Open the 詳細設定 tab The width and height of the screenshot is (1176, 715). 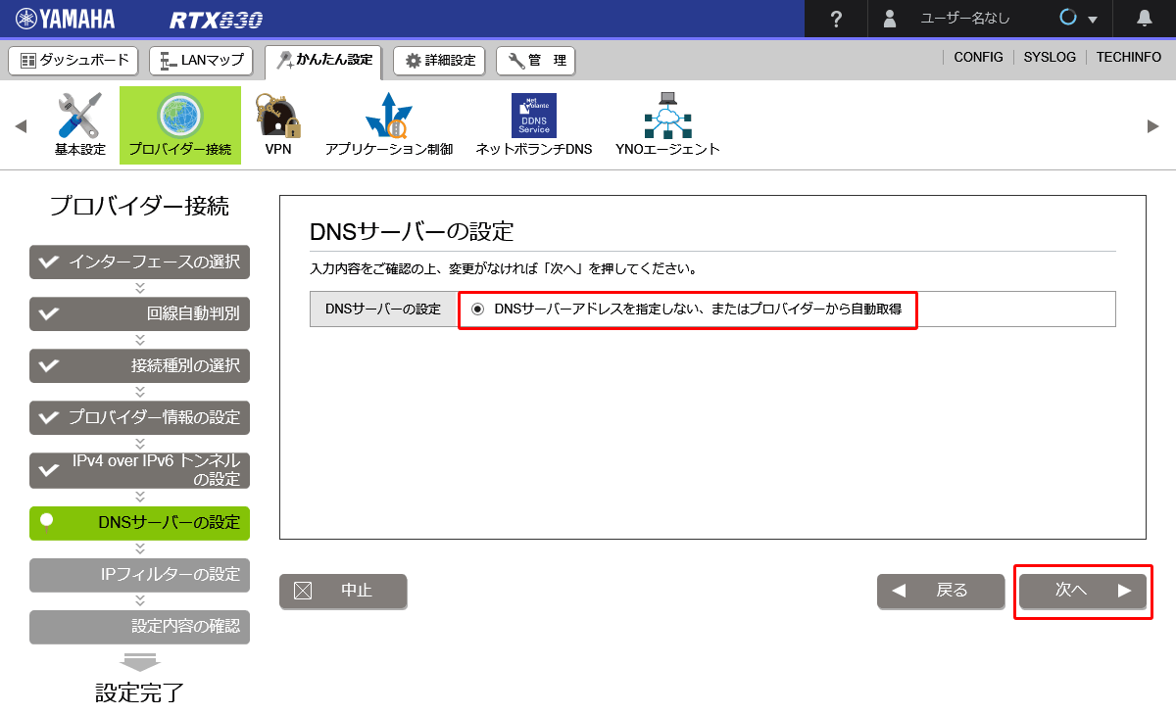(439, 61)
